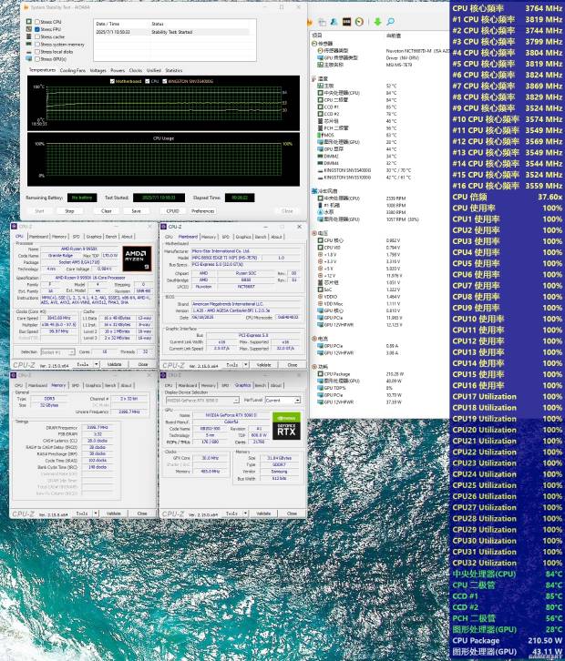The height and width of the screenshot is (661, 565).
Task: Click the voltage section icon in sensor list
Action: click(314, 233)
